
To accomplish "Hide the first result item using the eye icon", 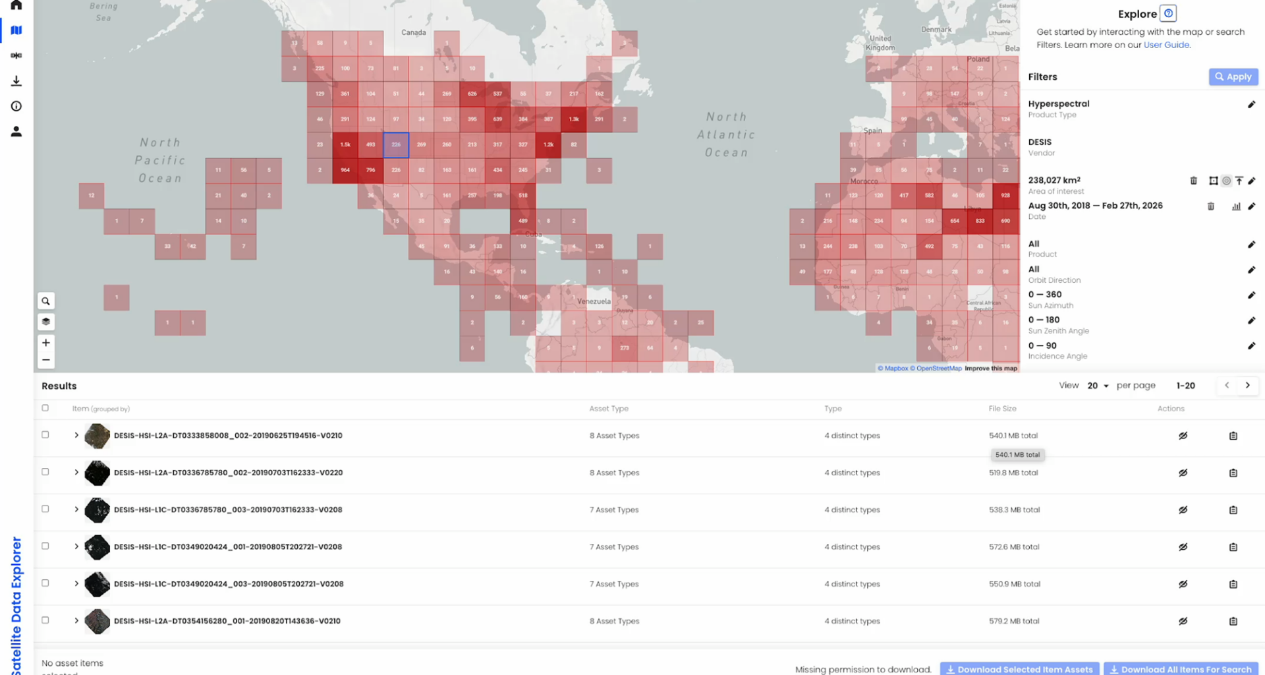I will (1183, 435).
